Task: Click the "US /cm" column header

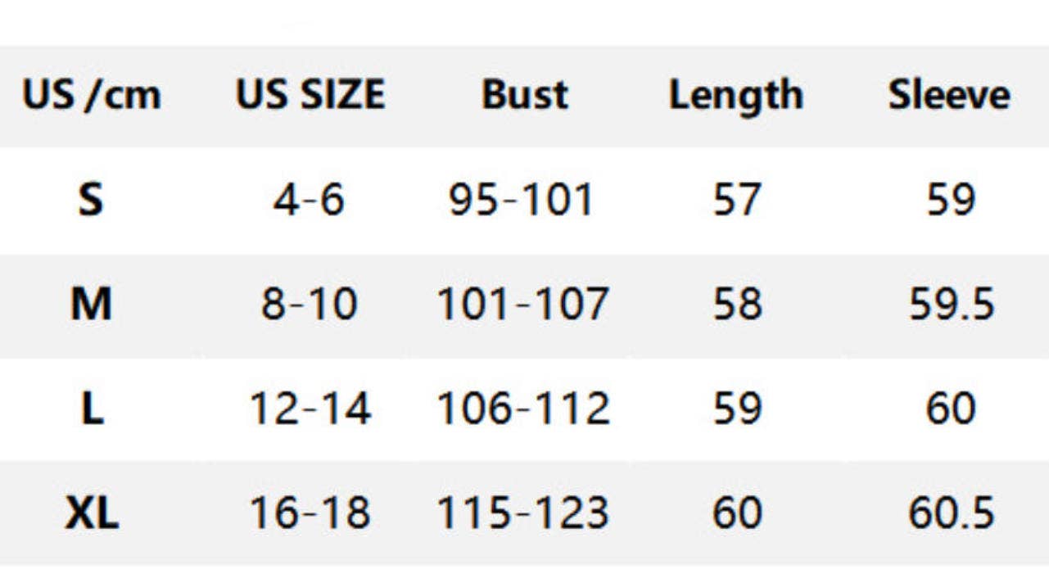Action: point(91,96)
